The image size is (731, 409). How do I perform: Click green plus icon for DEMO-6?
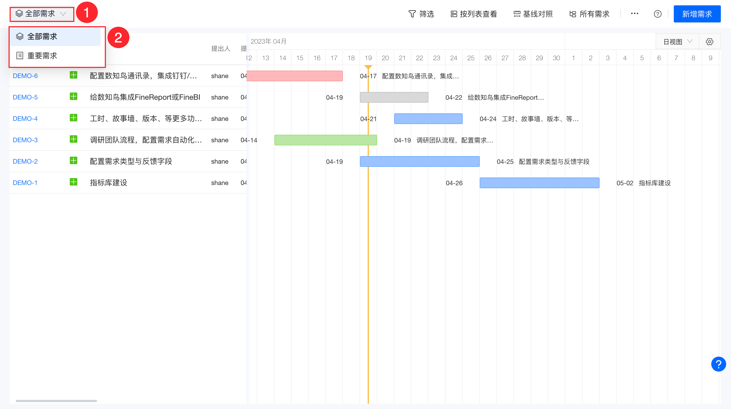tap(74, 75)
